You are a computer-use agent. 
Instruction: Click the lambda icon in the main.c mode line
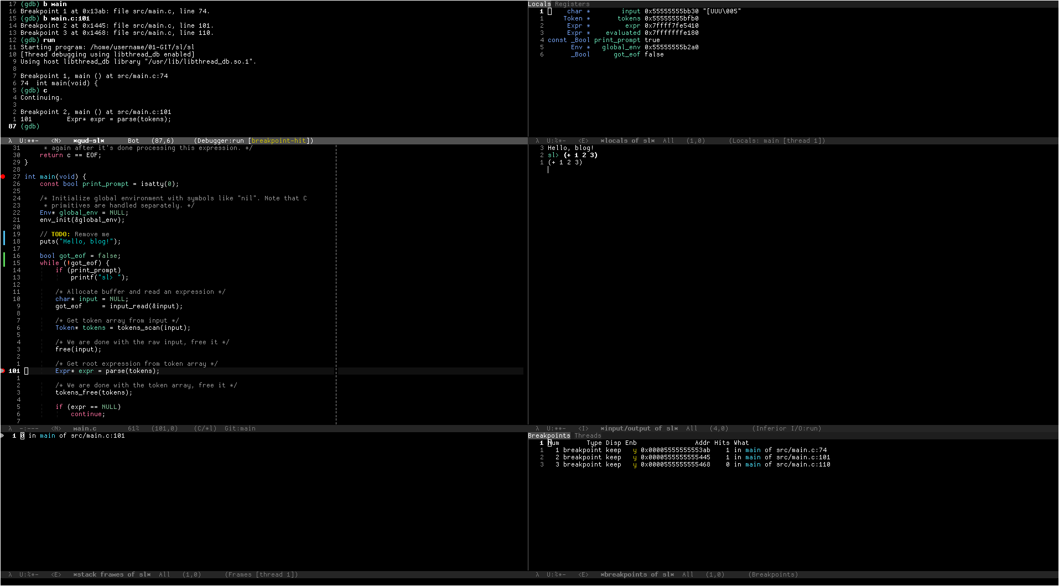point(11,428)
